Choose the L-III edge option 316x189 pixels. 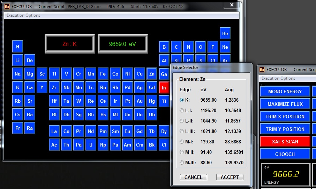coord(181,131)
